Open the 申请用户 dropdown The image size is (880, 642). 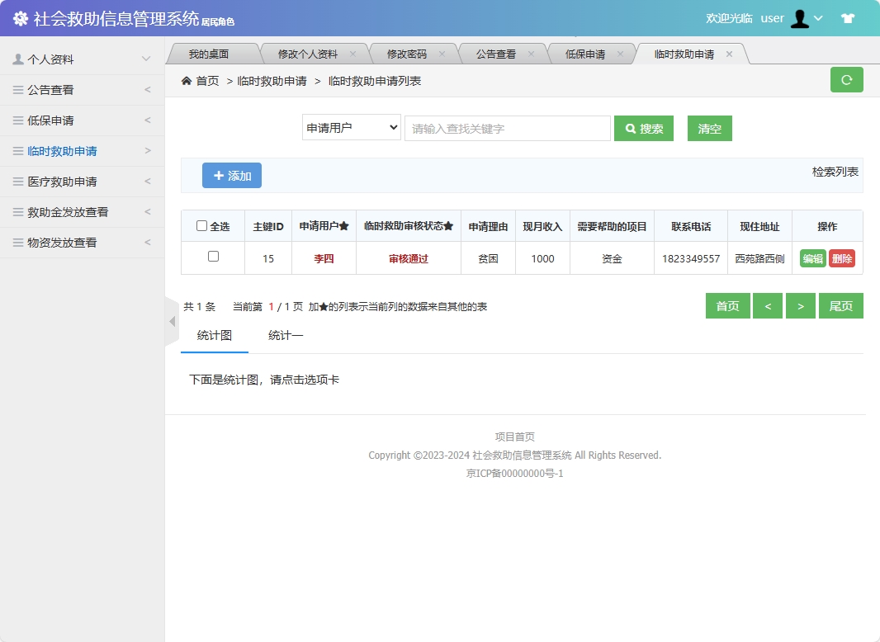click(x=351, y=128)
